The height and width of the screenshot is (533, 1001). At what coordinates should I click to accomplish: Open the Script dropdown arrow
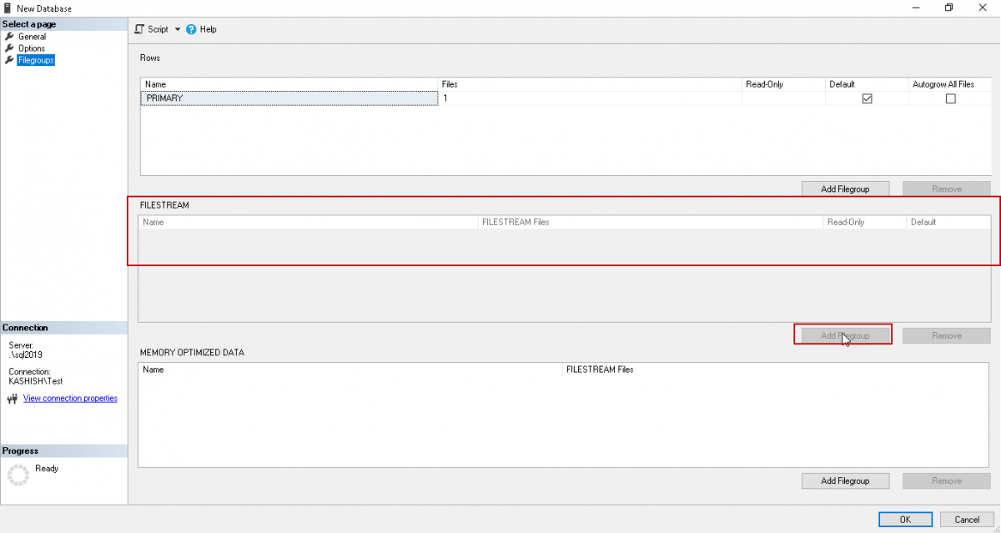(x=177, y=29)
